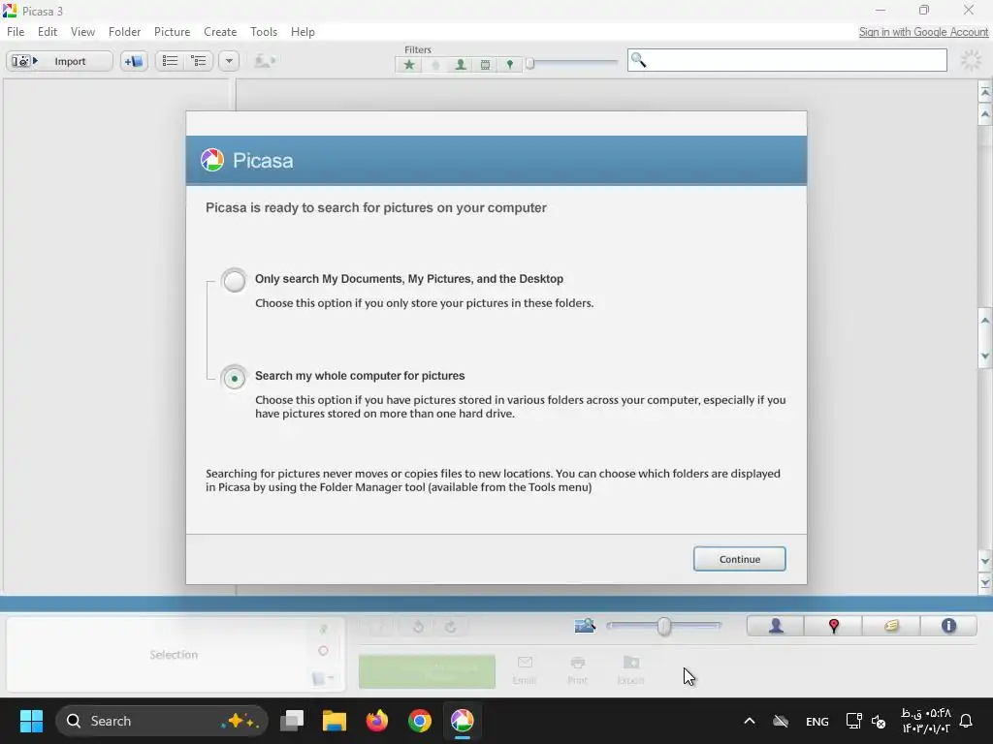
Task: Click the Import button
Action: [59, 61]
